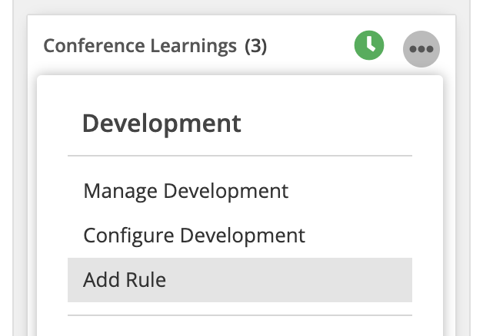Open the Configure Development settings entry

pos(194,236)
